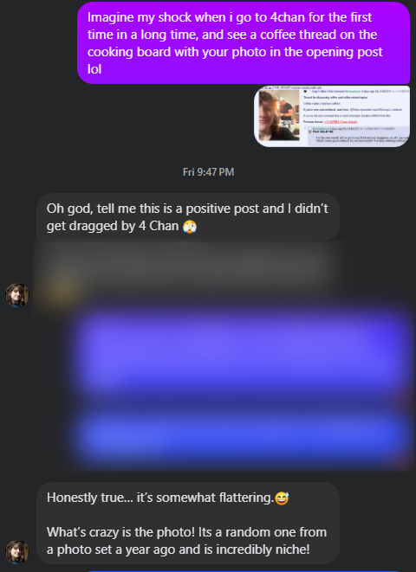Select the blurred blue sent message
This screenshot has width=416, height=572.
(239, 434)
